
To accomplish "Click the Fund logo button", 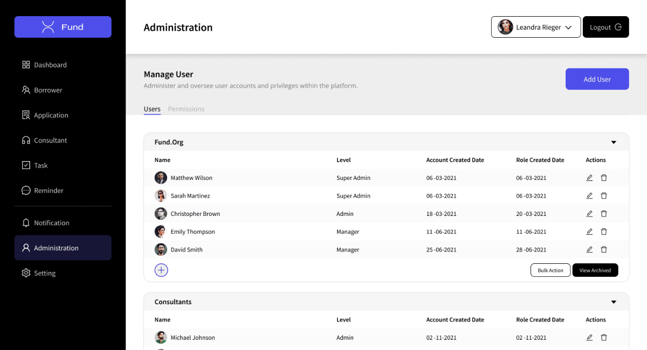I will (63, 27).
